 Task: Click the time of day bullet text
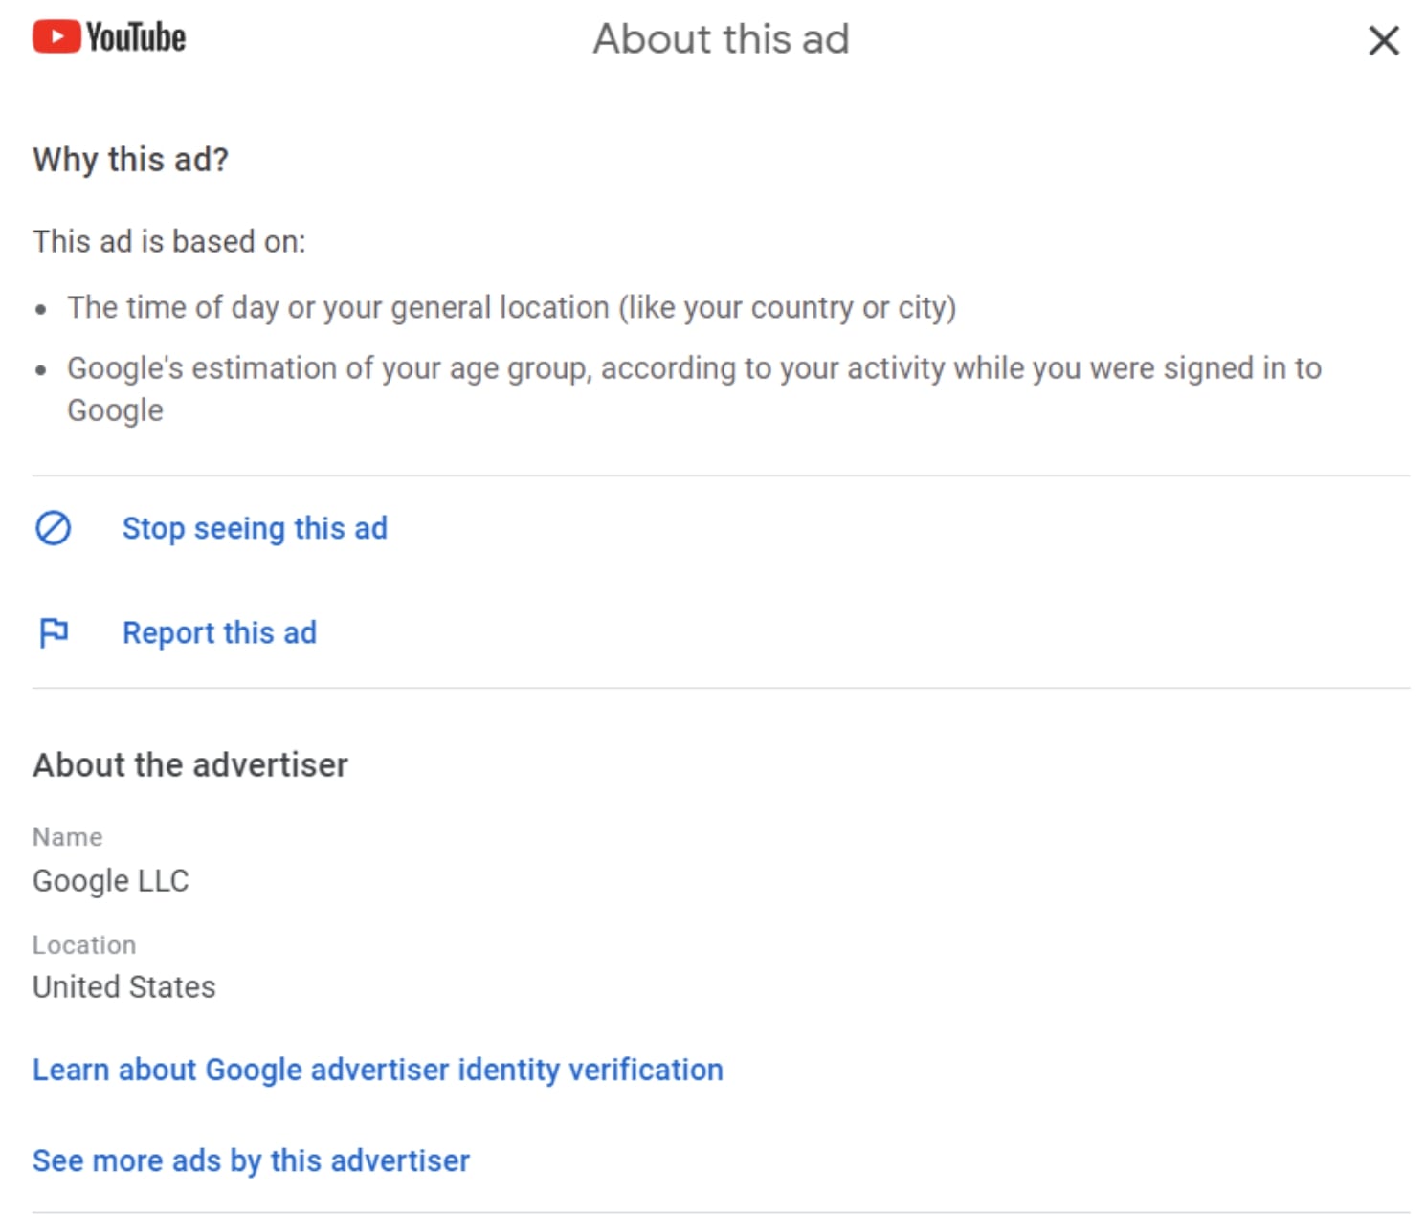(x=511, y=307)
